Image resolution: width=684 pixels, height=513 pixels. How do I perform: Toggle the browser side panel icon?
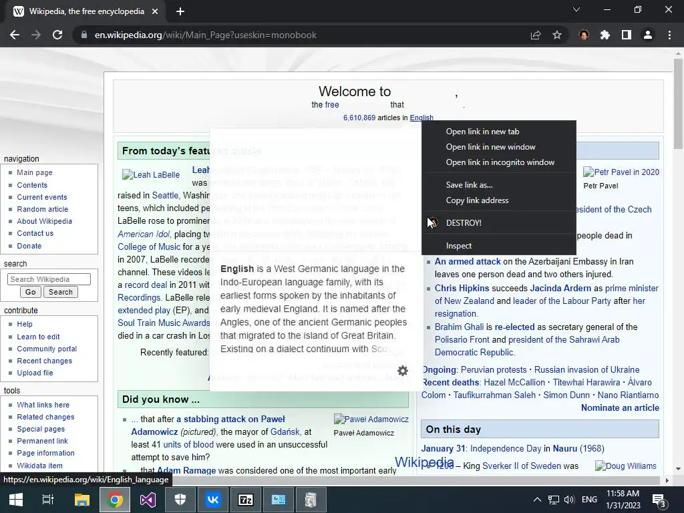coord(627,35)
